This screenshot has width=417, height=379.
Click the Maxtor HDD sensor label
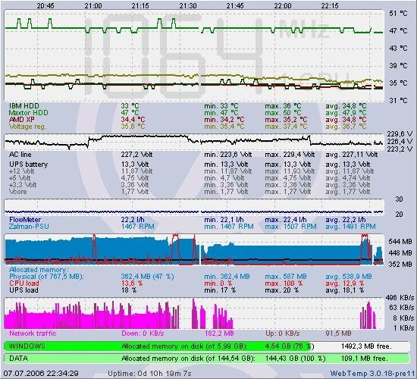29,113
